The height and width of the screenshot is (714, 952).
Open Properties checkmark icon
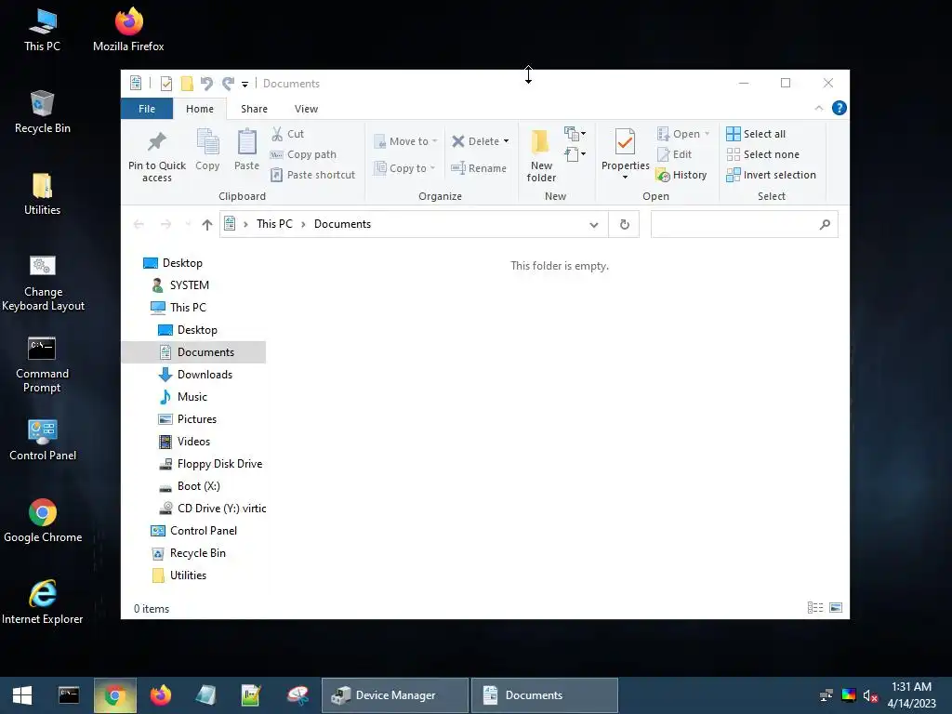pyautogui.click(x=625, y=142)
